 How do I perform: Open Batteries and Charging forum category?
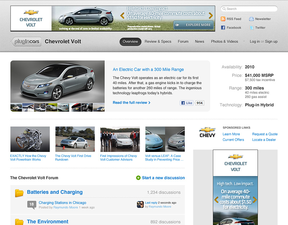click(x=55, y=192)
